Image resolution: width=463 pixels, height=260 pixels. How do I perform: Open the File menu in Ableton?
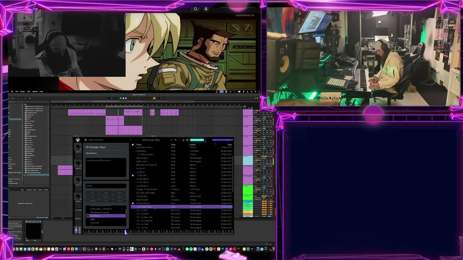[12, 91]
